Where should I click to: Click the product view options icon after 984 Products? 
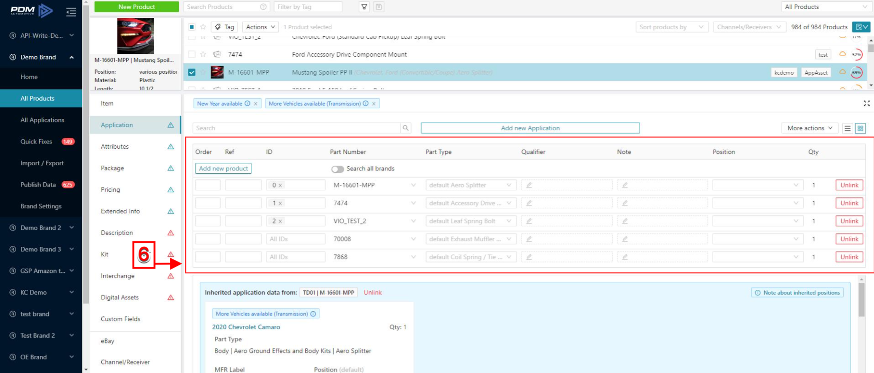[861, 27]
